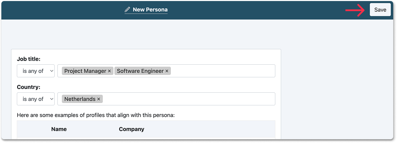Remove the Software Engineer tag
The image size is (397, 143).
pos(167,71)
